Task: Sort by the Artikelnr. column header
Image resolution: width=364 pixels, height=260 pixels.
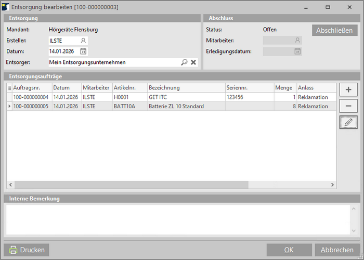Action: 129,88
